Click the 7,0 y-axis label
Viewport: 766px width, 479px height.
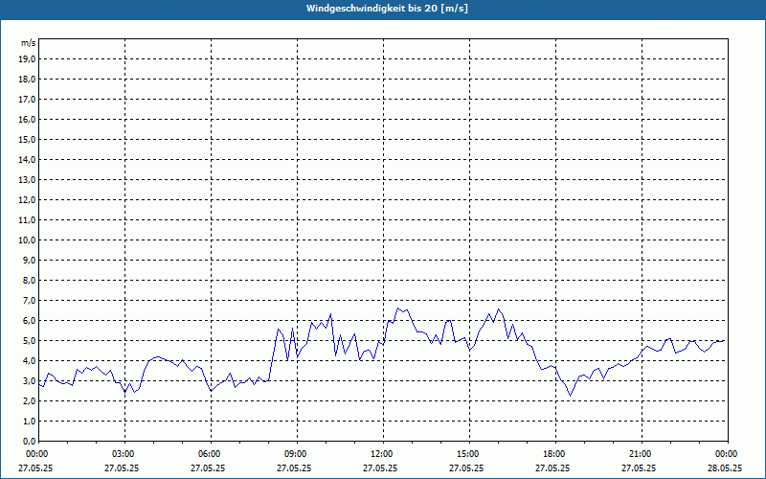point(29,300)
